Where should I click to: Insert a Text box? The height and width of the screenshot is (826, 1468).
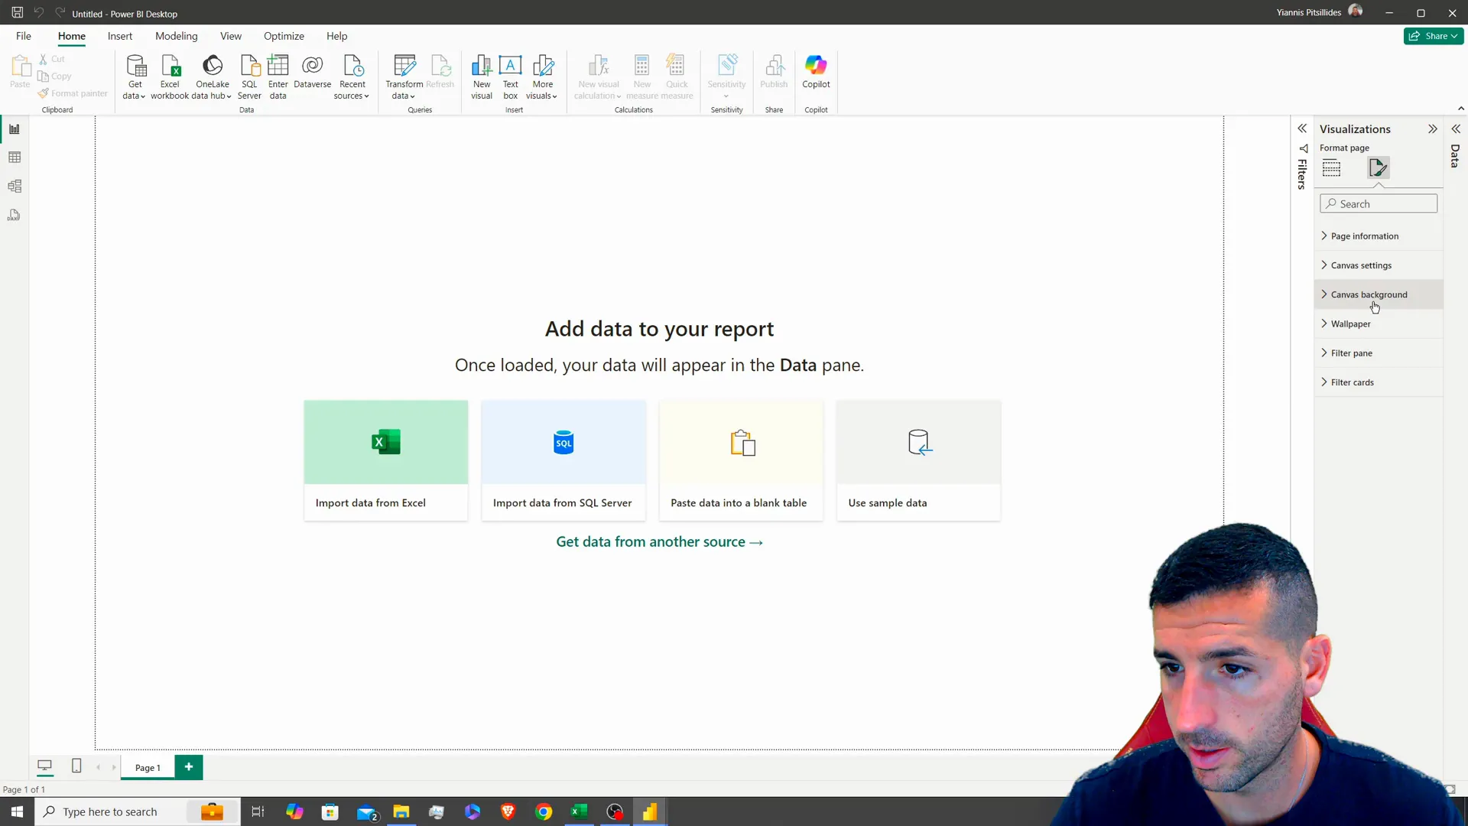(510, 77)
